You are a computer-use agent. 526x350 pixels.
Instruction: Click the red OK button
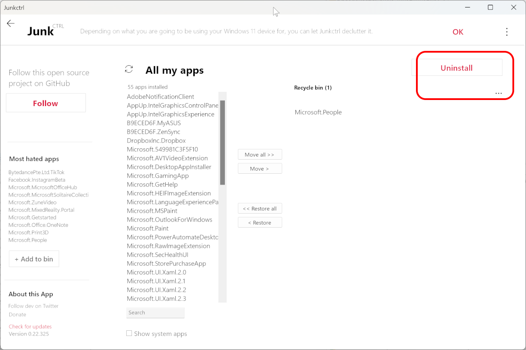[x=458, y=32]
